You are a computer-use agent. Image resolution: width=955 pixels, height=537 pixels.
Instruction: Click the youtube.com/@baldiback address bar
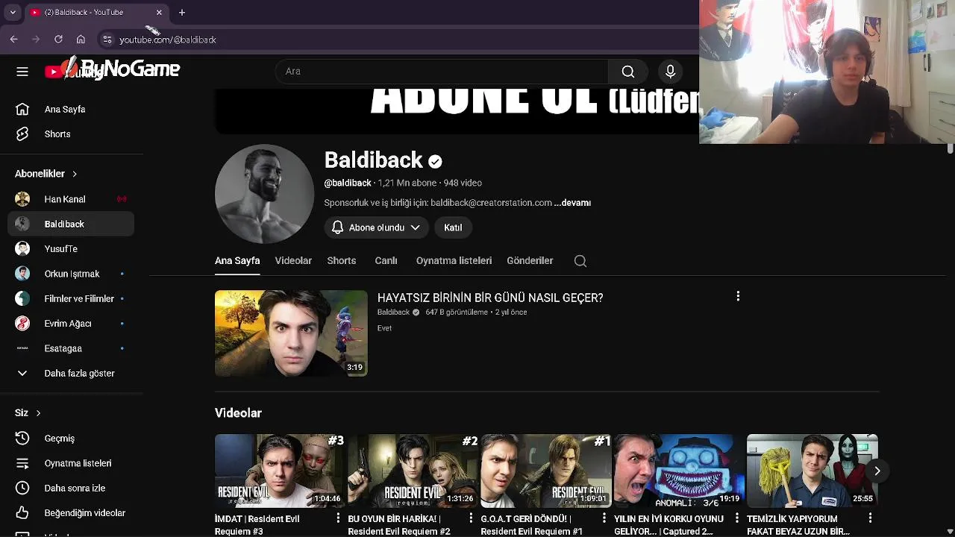coord(168,40)
